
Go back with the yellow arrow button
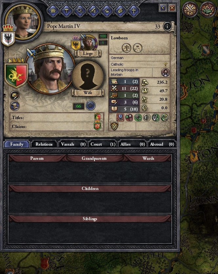163,8
